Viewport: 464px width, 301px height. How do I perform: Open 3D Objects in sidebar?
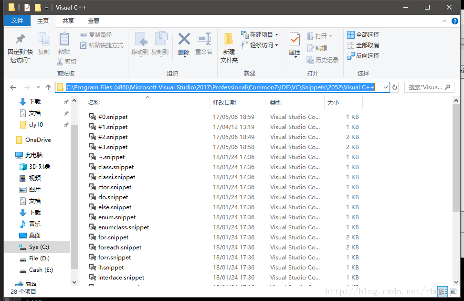(x=35, y=166)
